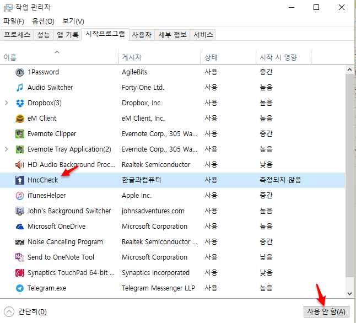Viewport: 356px width, 323px height.
Task: Click the Dropbox logo icon
Action: click(x=20, y=103)
